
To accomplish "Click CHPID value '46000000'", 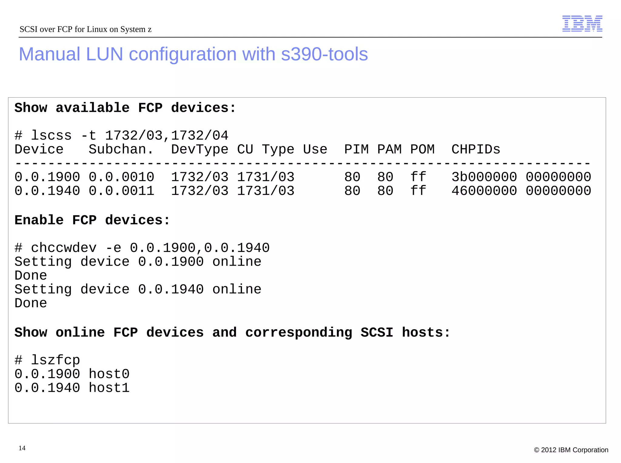I will [x=484, y=191].
